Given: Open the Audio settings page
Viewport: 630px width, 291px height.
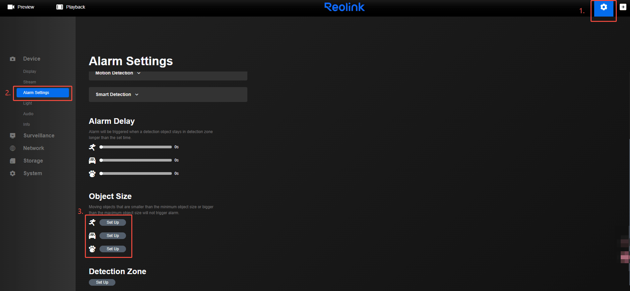Looking at the screenshot, I should tap(28, 114).
